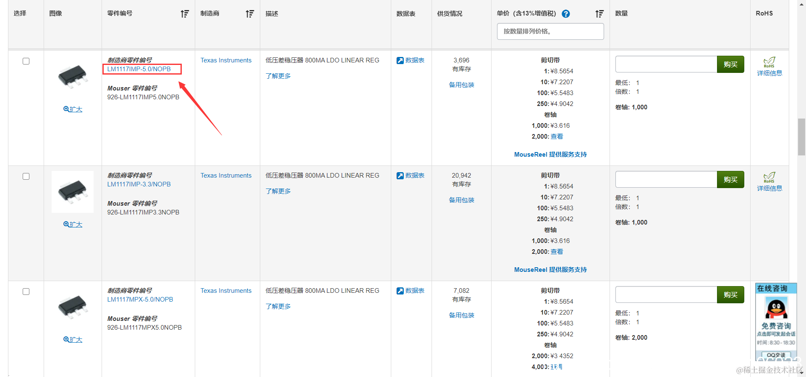Click 查看 price link for first row 2,000 quantity
Screen dimensions: 806x377
557,137
